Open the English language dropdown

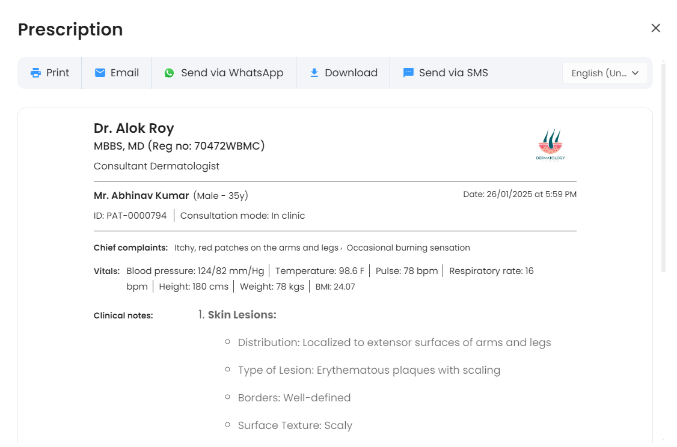[x=599, y=73]
